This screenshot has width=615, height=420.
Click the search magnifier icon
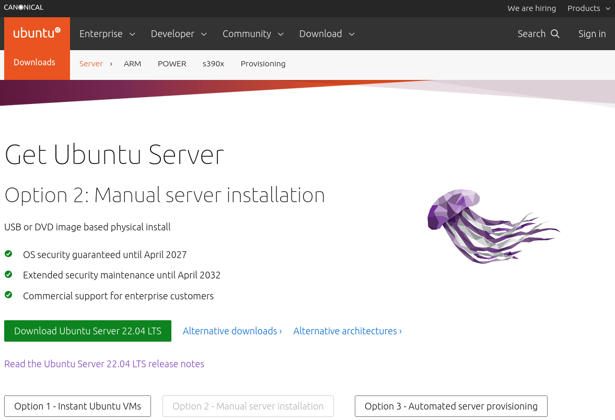(555, 34)
